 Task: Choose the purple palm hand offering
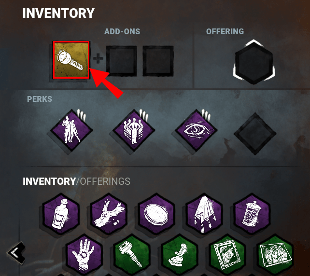[84, 255]
